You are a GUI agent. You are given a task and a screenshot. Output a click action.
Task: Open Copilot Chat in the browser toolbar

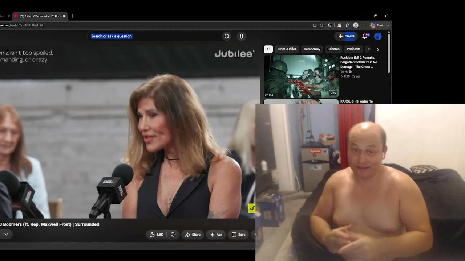point(377,25)
